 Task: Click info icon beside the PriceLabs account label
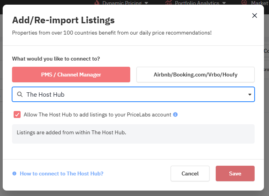[x=175, y=114]
